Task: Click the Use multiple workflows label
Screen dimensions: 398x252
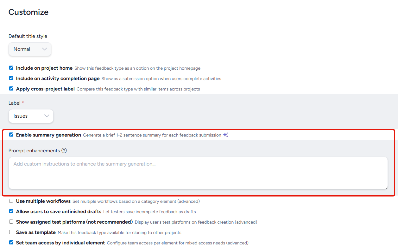Action: pyautogui.click(x=43, y=201)
